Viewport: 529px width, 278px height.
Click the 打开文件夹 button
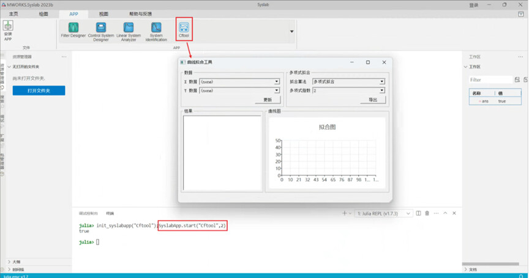[x=39, y=90]
